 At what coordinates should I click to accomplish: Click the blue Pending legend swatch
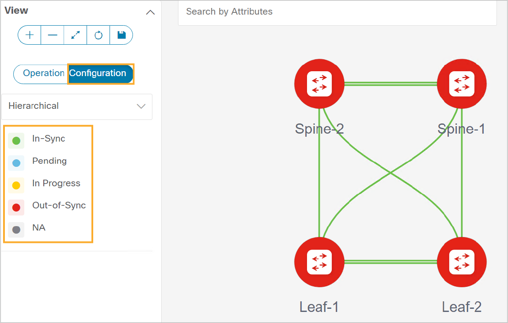16,163
